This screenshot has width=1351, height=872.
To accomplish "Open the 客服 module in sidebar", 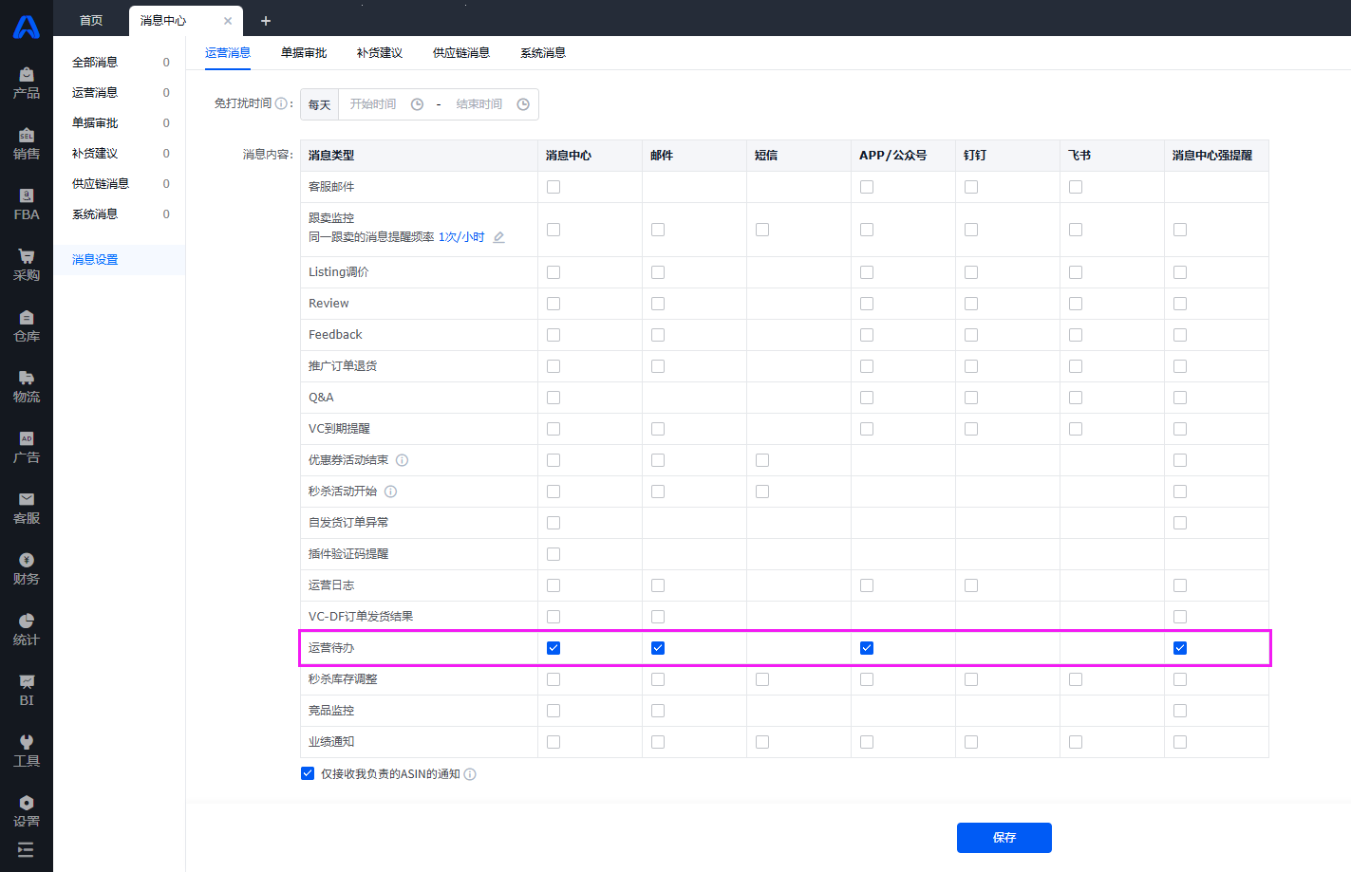I will pyautogui.click(x=27, y=509).
